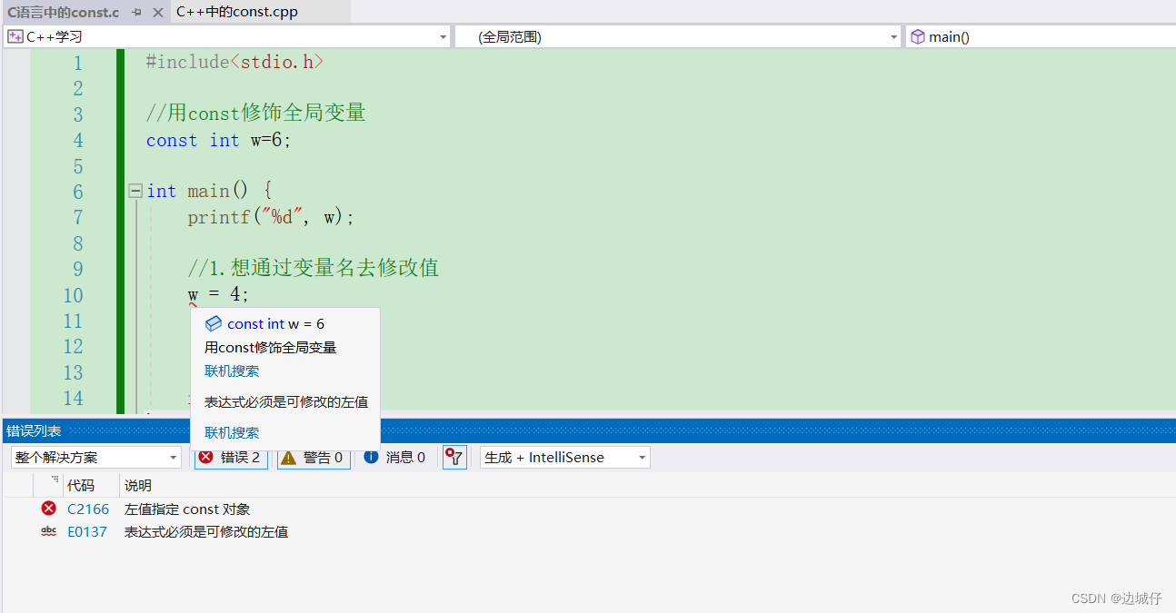1176x613 pixels.
Task: Click the project icon before C++学习
Action: click(15, 36)
